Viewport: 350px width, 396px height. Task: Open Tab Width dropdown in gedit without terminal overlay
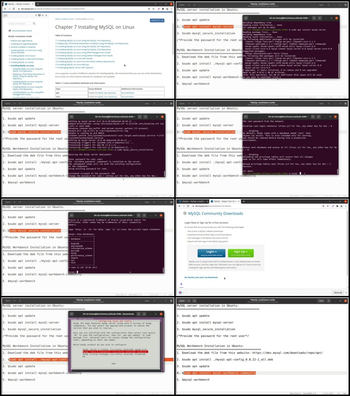click(309, 393)
